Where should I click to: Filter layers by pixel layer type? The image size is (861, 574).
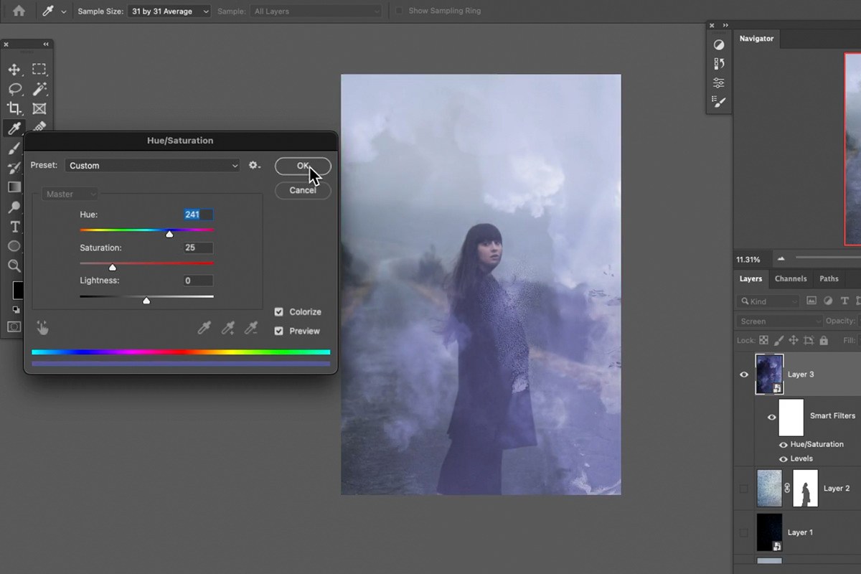811,301
